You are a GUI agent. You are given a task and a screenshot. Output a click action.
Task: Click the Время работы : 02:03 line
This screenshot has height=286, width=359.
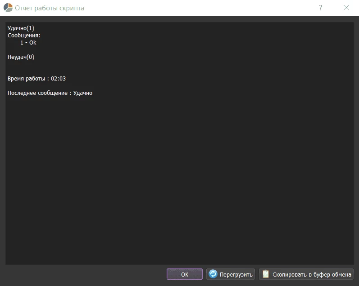[x=36, y=79]
